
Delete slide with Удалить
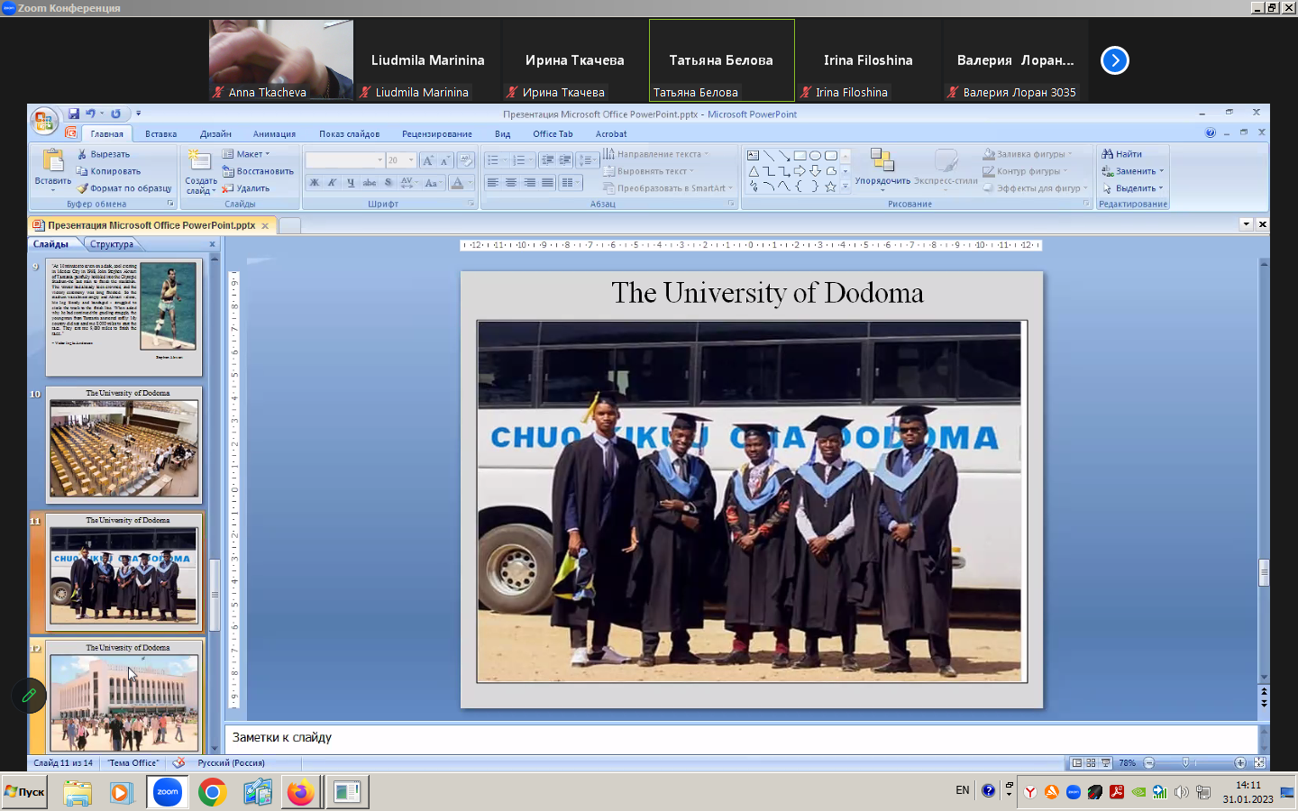pos(246,188)
